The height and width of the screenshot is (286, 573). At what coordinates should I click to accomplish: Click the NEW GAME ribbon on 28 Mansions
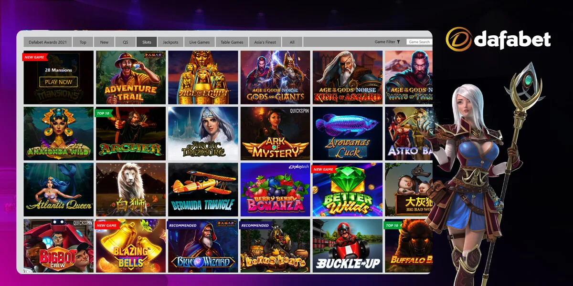(x=34, y=57)
